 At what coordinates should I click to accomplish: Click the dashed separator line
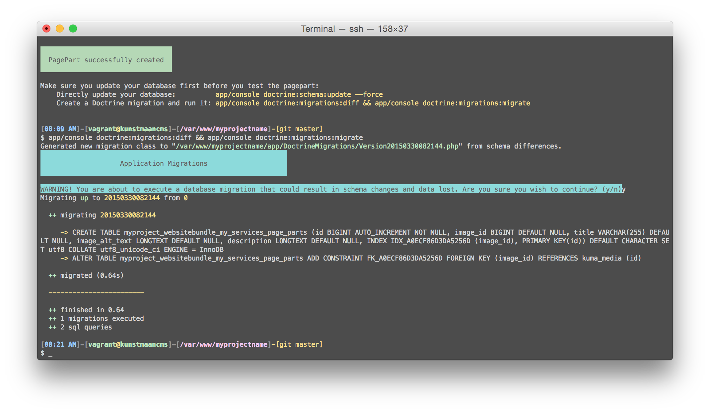tap(96, 293)
